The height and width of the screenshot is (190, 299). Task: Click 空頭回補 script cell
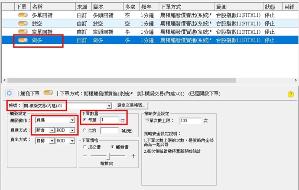coord(103,32)
